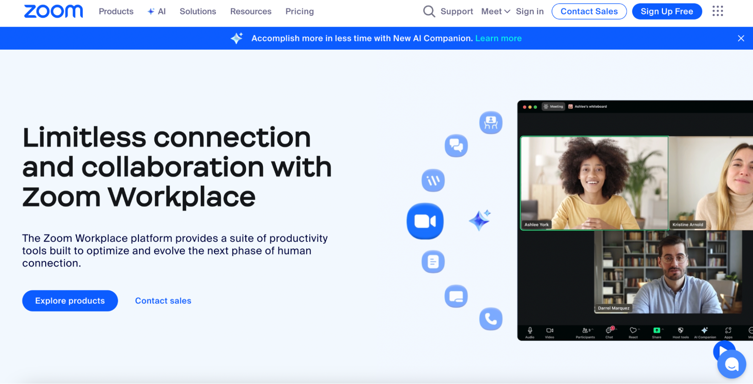Follow the Learn more banner link

point(498,38)
